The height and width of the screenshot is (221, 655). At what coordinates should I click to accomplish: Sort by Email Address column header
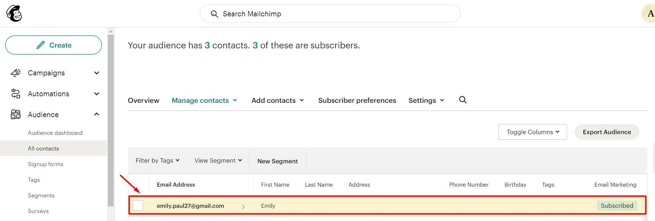coord(176,185)
